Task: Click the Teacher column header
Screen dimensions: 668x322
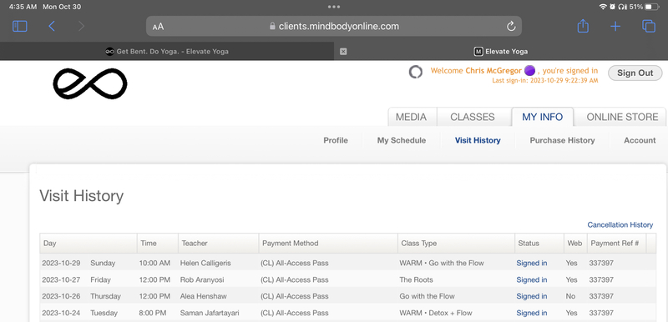Action: [x=219, y=244]
